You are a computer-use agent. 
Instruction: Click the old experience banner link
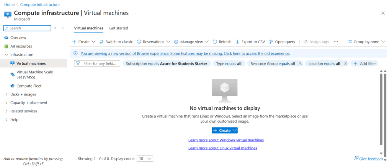[185, 54]
